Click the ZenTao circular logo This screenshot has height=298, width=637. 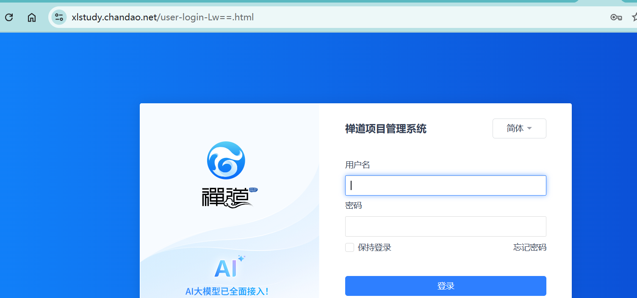(x=226, y=160)
